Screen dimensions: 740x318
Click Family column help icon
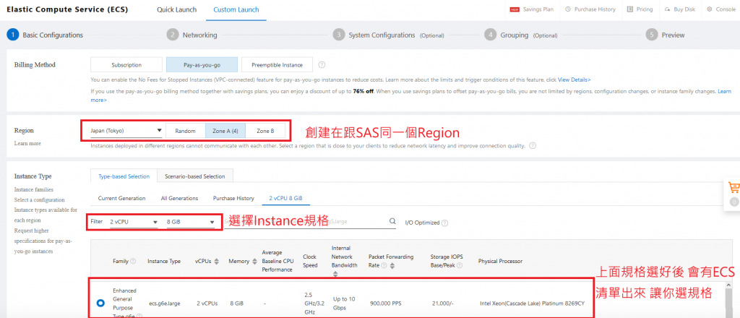point(133,261)
